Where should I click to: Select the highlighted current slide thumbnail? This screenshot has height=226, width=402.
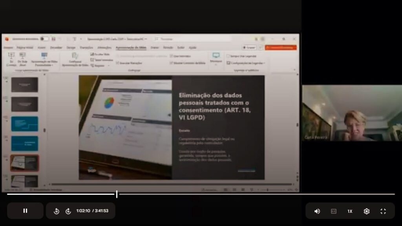[25, 163]
